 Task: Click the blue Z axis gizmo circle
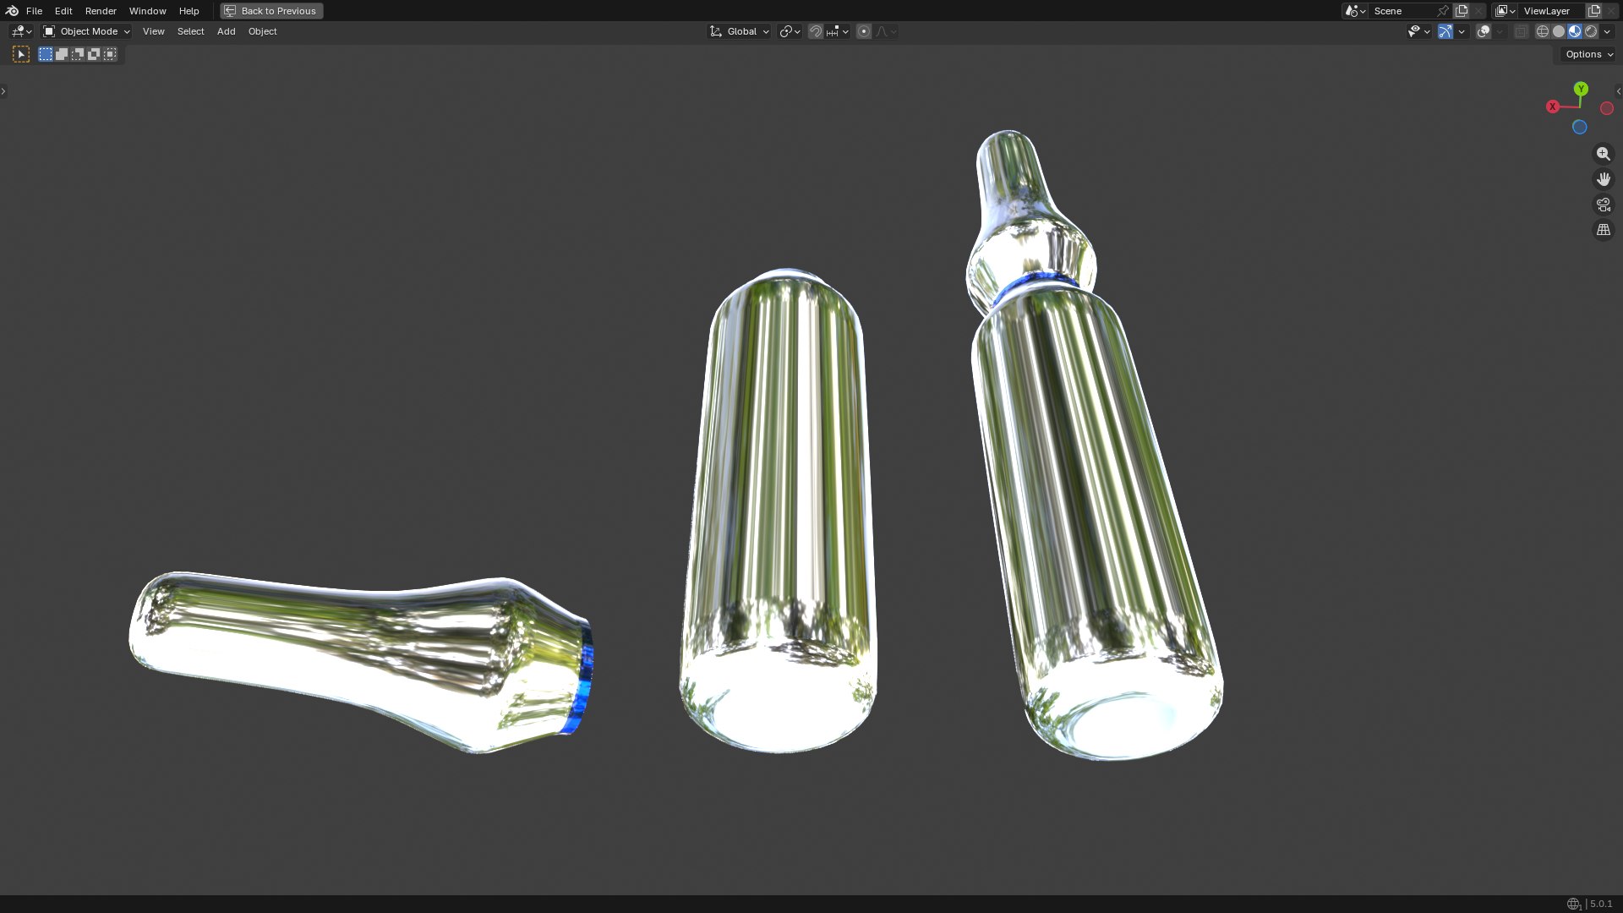point(1579,128)
